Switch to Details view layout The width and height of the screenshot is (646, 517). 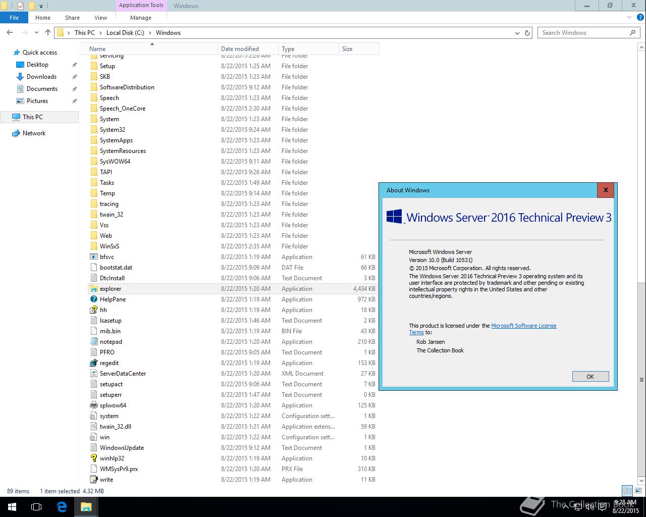coord(627,491)
